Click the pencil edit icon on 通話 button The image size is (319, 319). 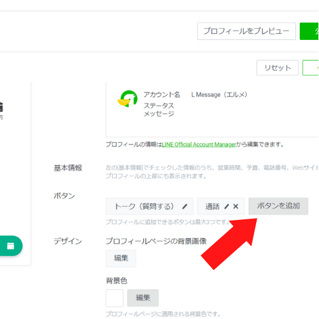point(227,206)
